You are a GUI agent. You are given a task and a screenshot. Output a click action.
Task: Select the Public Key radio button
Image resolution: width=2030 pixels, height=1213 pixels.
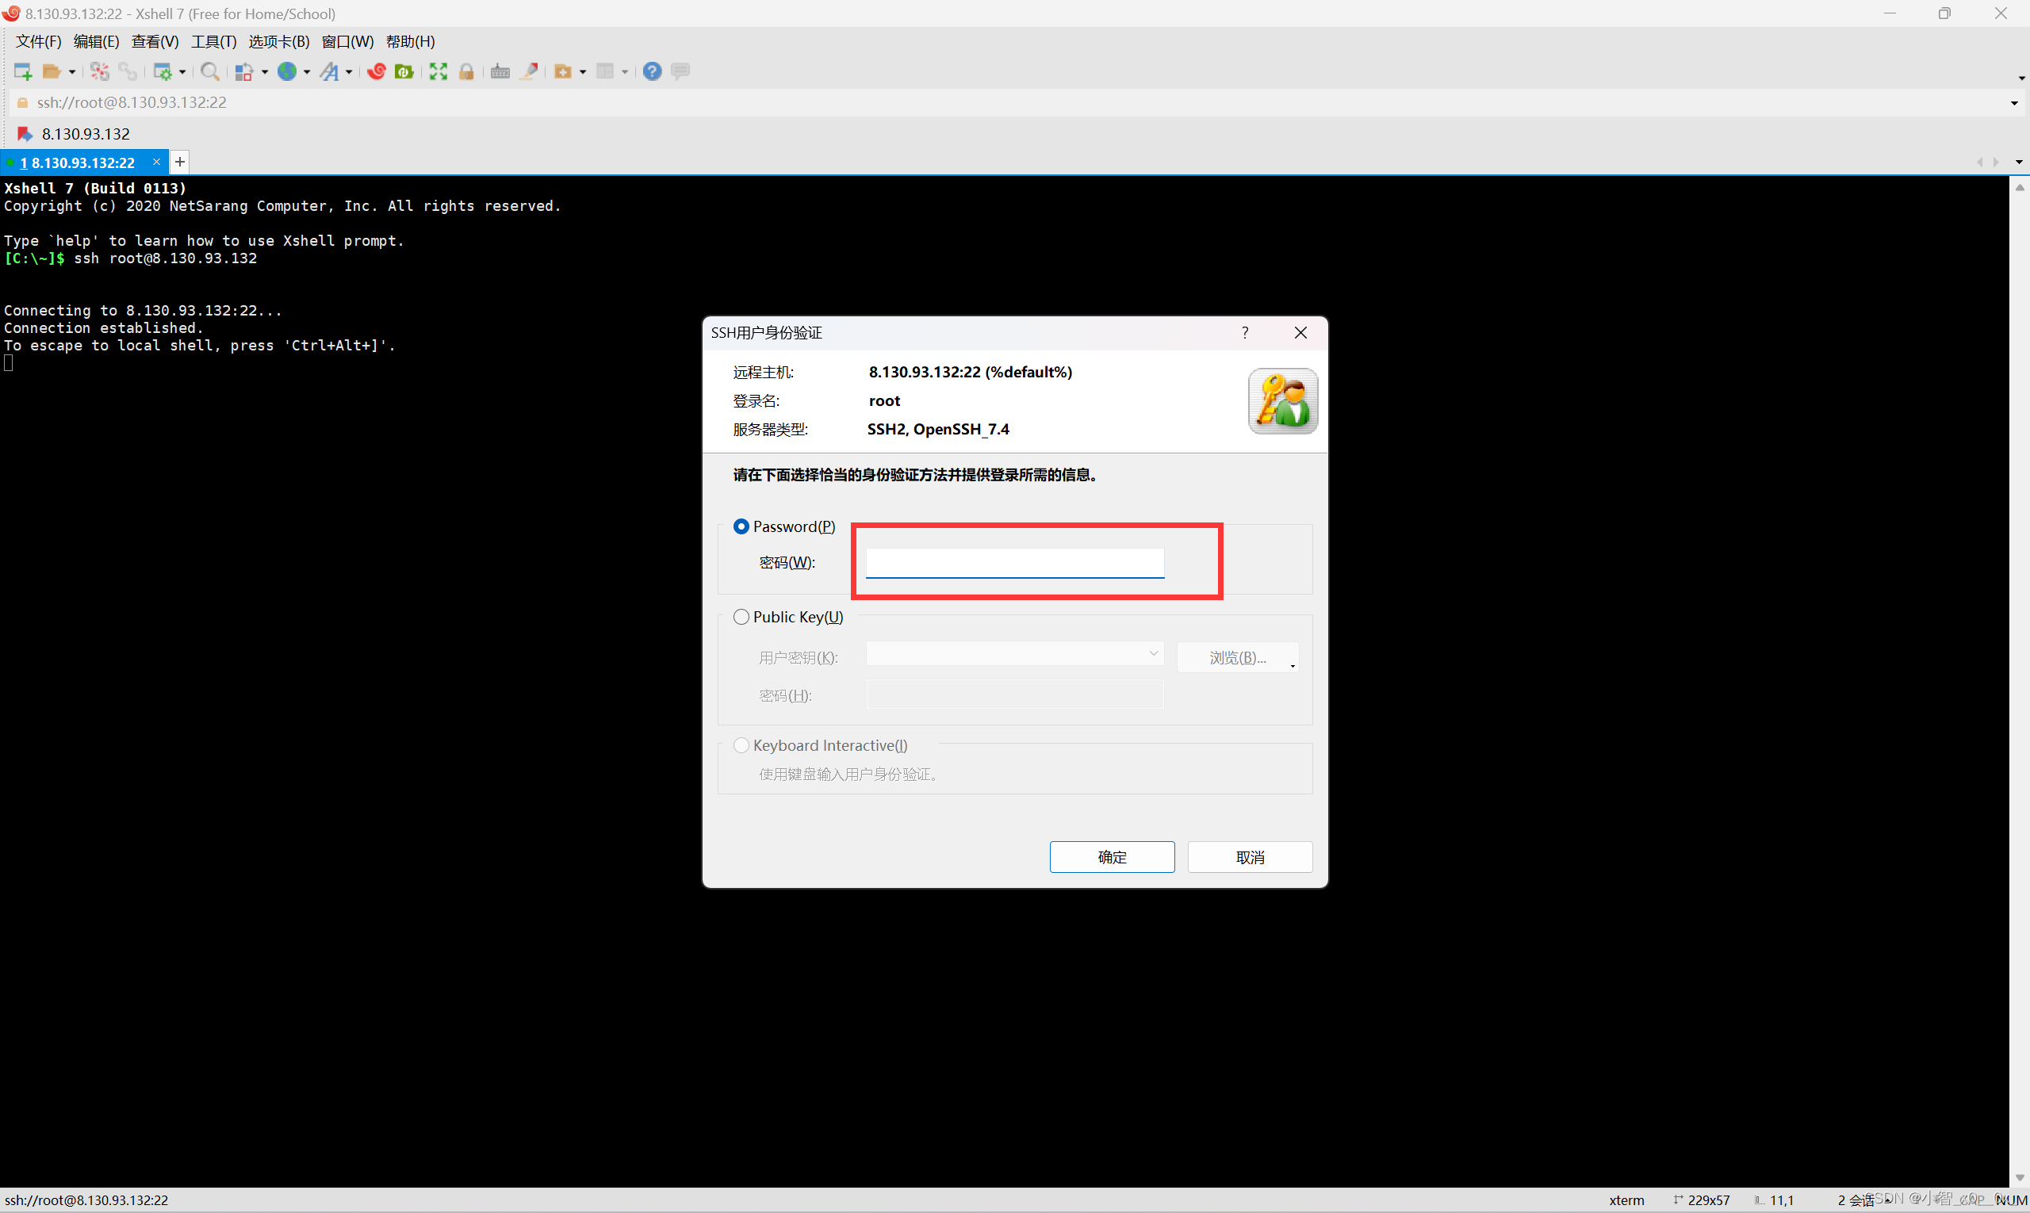tap(741, 616)
